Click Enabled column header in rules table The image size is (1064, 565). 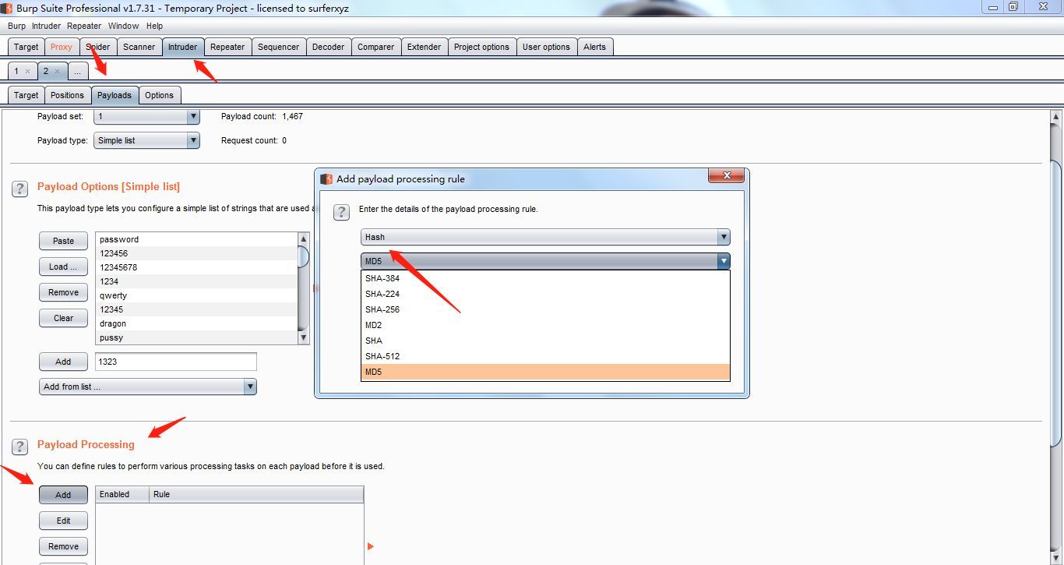(x=122, y=494)
